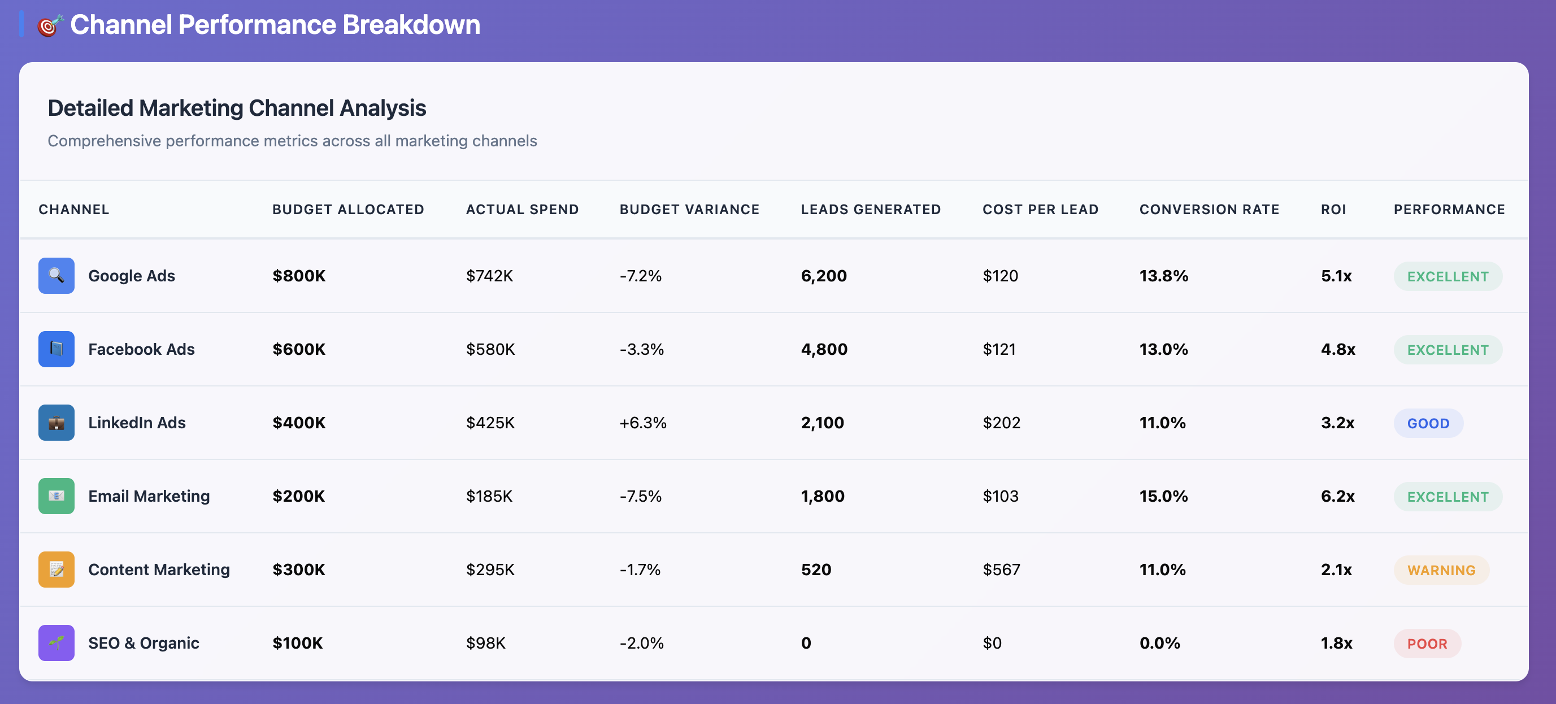Click the 0.0% conversion rate value
This screenshot has width=1556, height=704.
[x=1160, y=643]
